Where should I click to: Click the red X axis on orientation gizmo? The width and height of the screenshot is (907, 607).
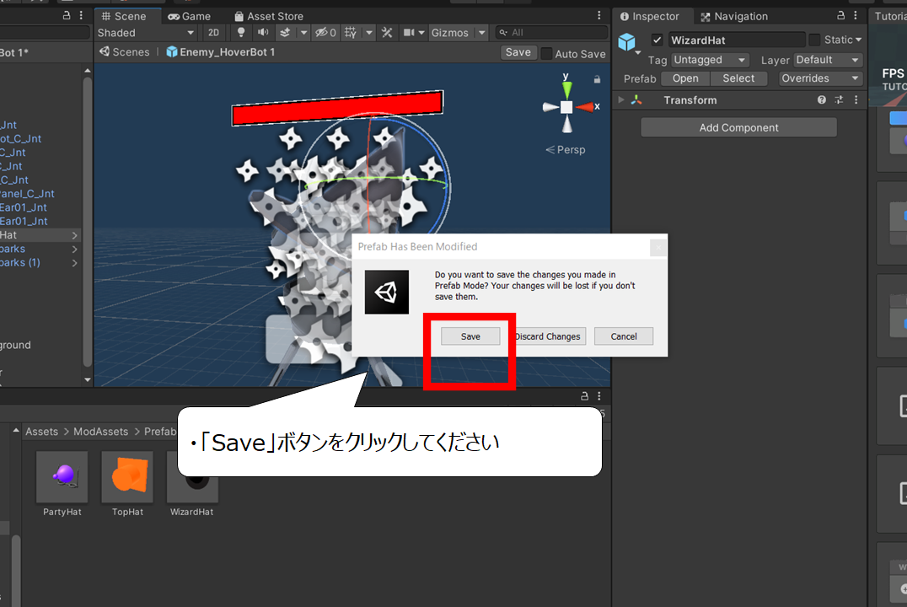coord(585,106)
